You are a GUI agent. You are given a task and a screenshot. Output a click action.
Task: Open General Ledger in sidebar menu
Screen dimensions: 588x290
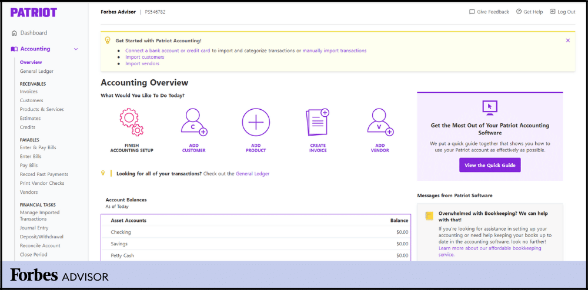point(36,71)
